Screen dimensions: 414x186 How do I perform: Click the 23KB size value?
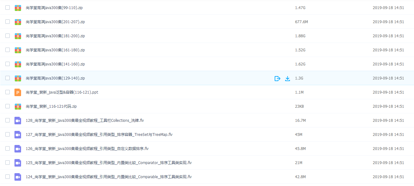click(299, 106)
